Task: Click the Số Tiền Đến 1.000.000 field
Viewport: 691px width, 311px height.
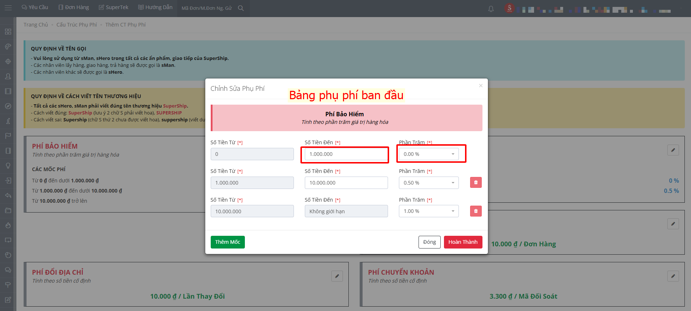Action: [346, 154]
